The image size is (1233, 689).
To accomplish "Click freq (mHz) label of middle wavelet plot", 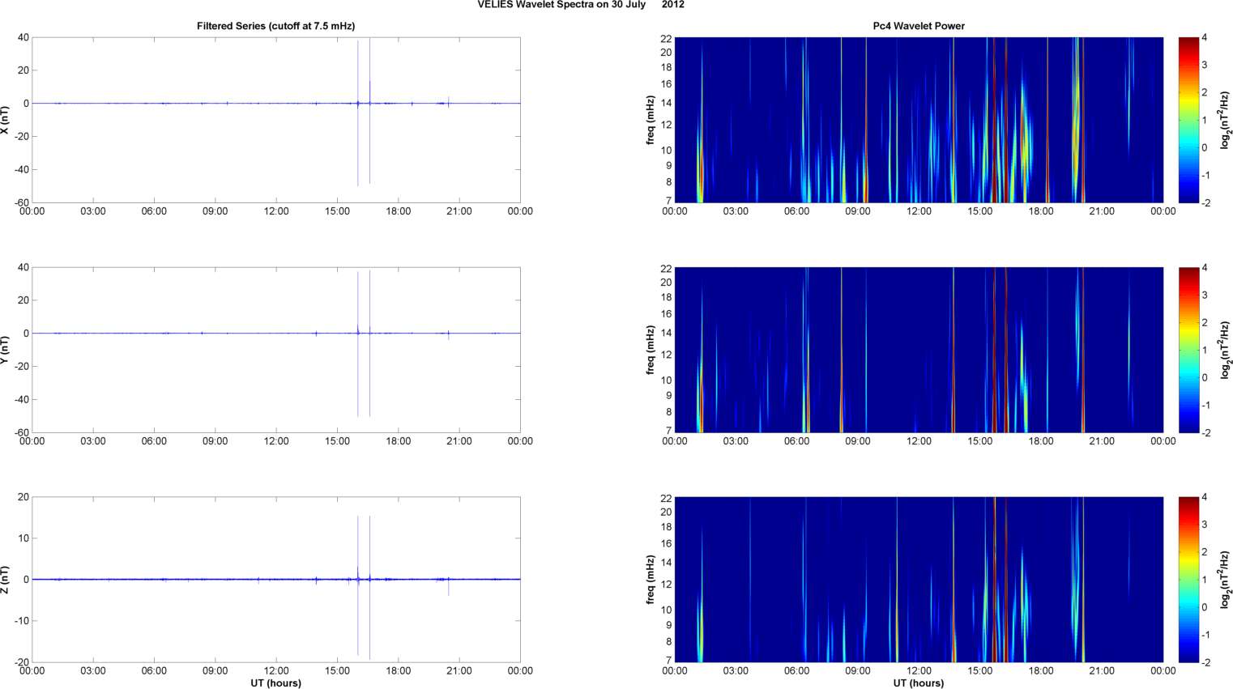I will click(x=651, y=350).
